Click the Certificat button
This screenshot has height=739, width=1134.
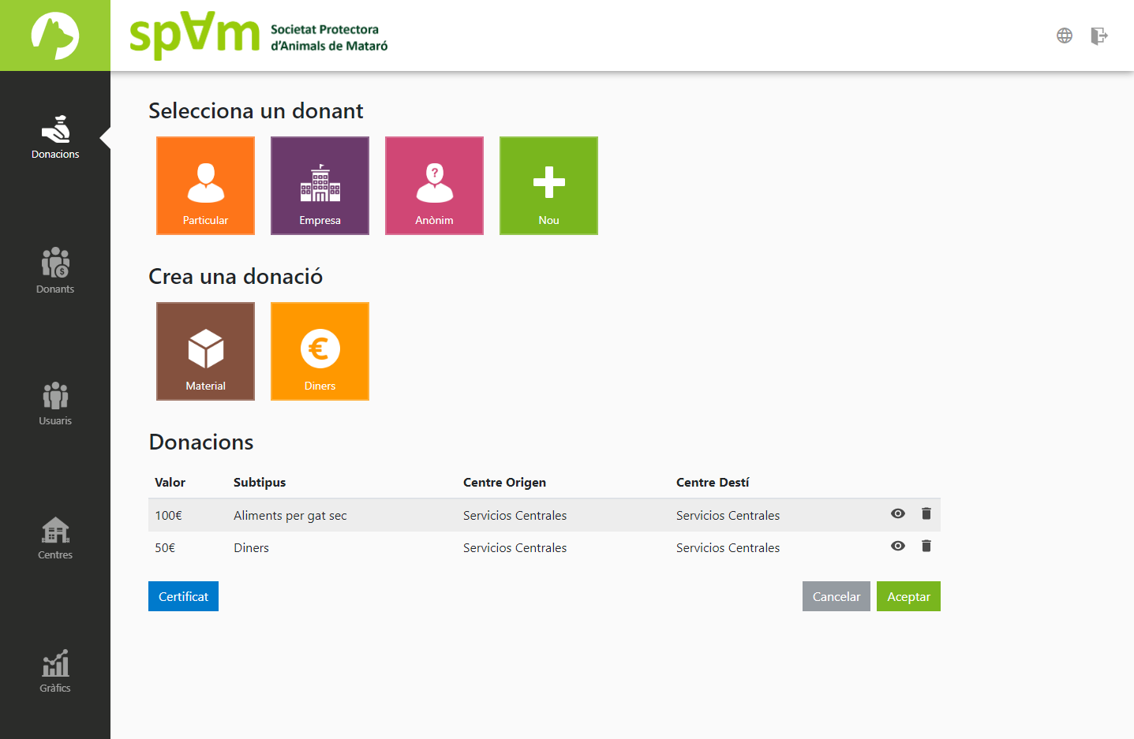point(183,596)
